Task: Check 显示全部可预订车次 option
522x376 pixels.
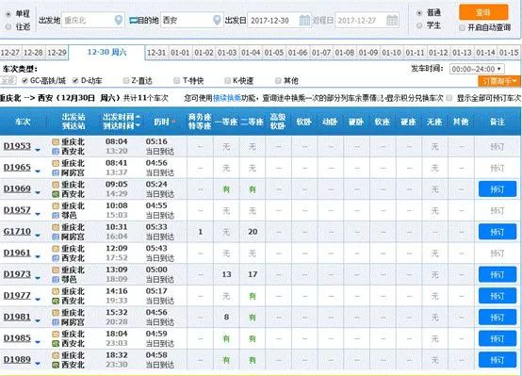Action: coord(449,98)
